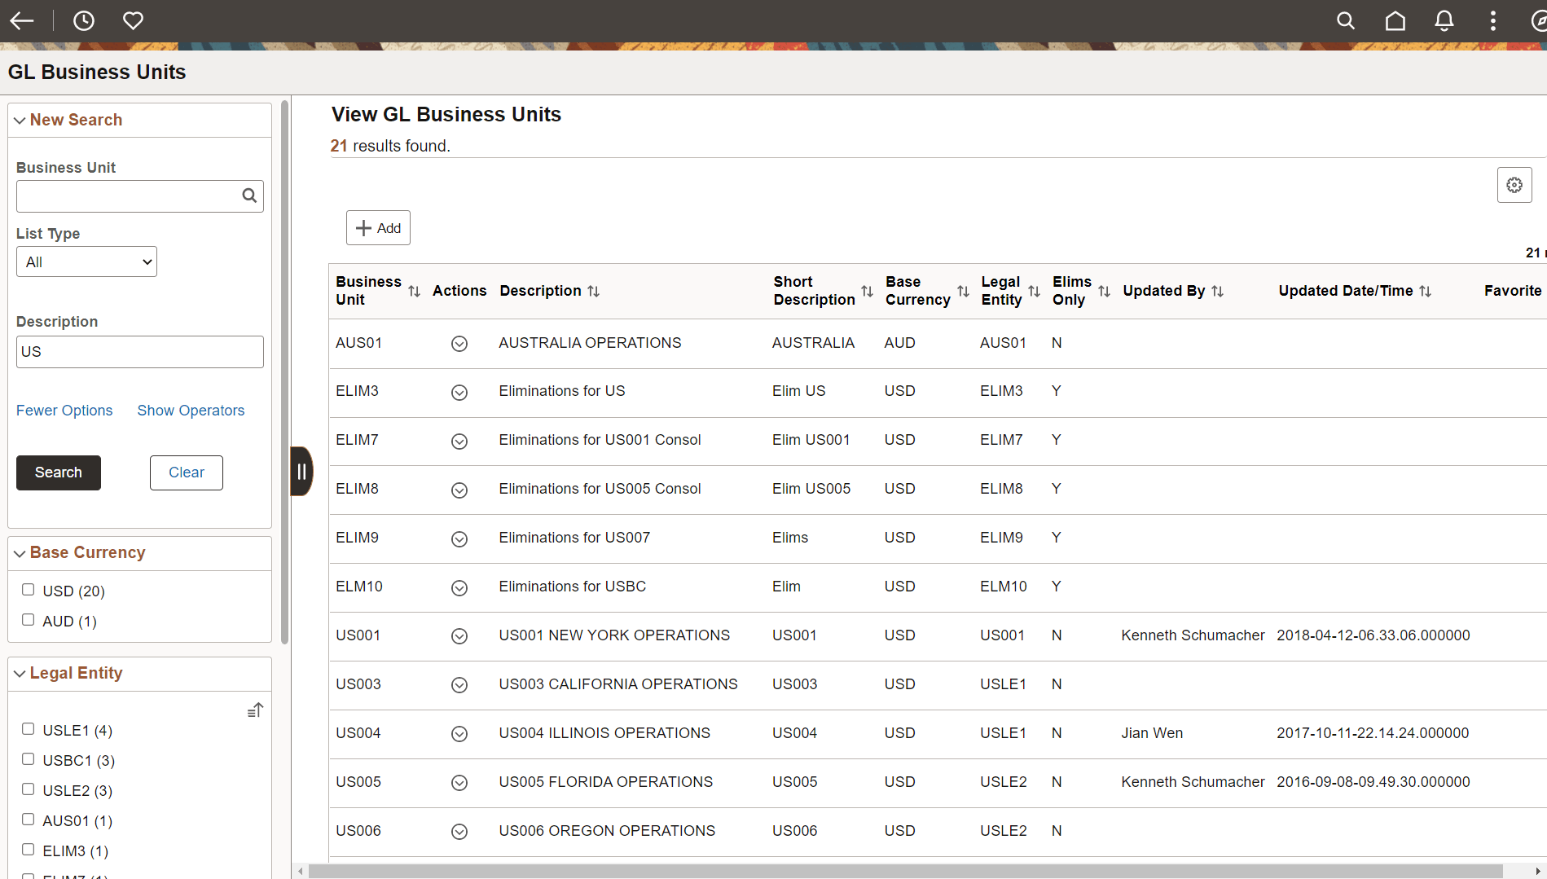
Task: Click the back arrow in the header
Action: [22, 20]
